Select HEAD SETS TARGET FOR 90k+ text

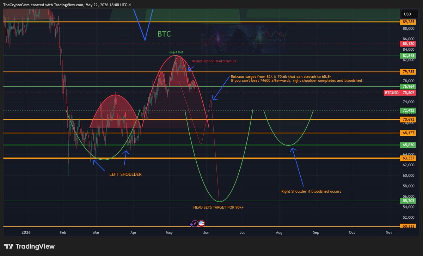218,207
